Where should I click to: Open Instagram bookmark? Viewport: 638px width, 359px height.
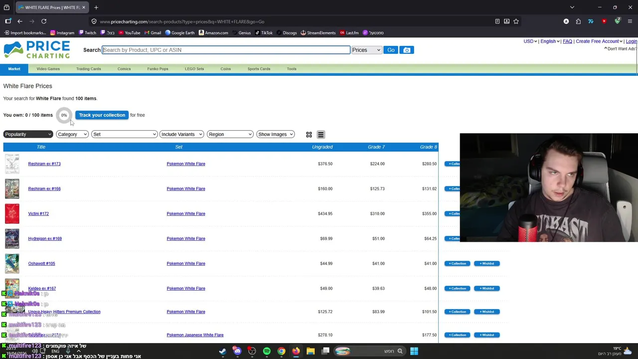click(62, 33)
